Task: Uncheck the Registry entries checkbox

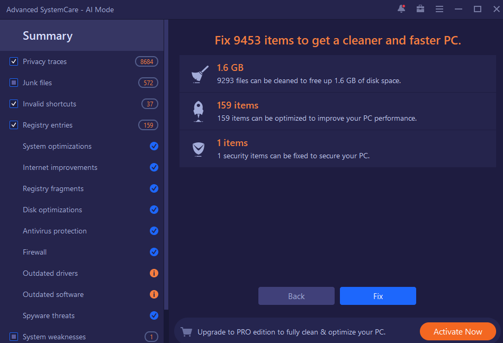Action: [14, 125]
